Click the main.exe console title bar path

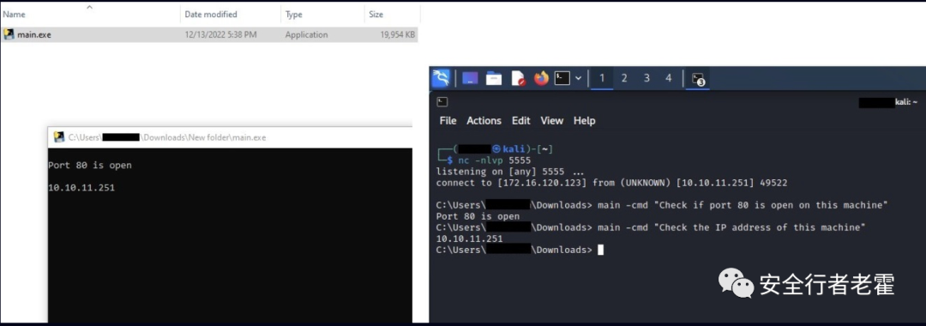pyautogui.click(x=167, y=137)
